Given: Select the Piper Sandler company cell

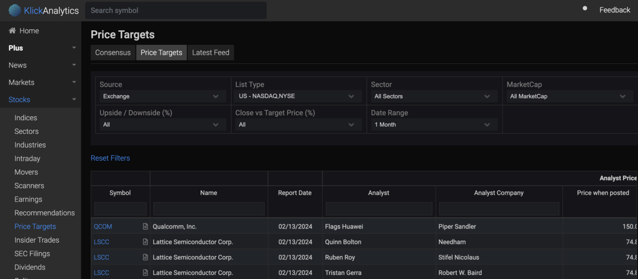Looking at the screenshot, I should pos(499,227).
